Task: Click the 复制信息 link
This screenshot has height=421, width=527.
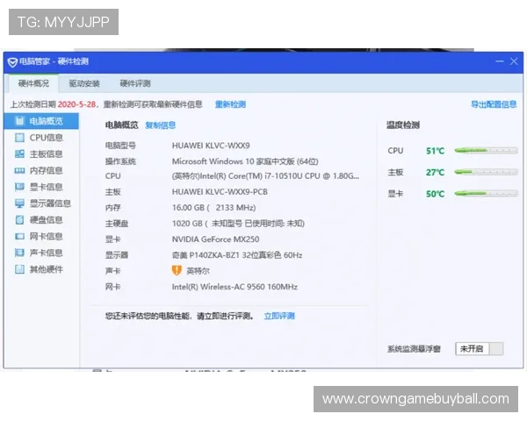Action: 161,125
